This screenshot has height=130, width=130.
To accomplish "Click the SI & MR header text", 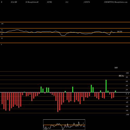I will pyautogui.click(x=14, y=2).
